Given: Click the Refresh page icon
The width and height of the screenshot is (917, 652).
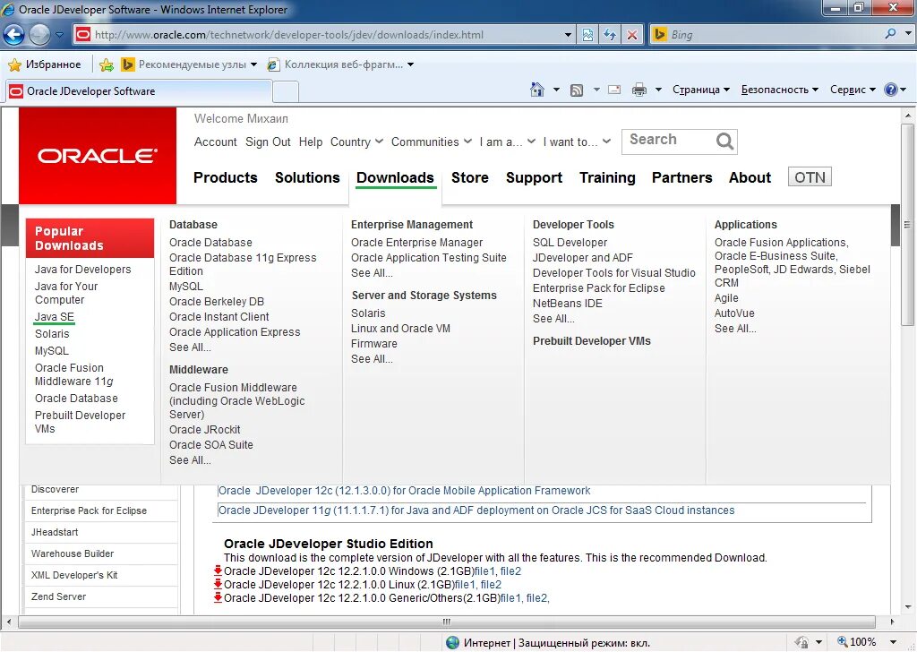Looking at the screenshot, I should point(609,35).
